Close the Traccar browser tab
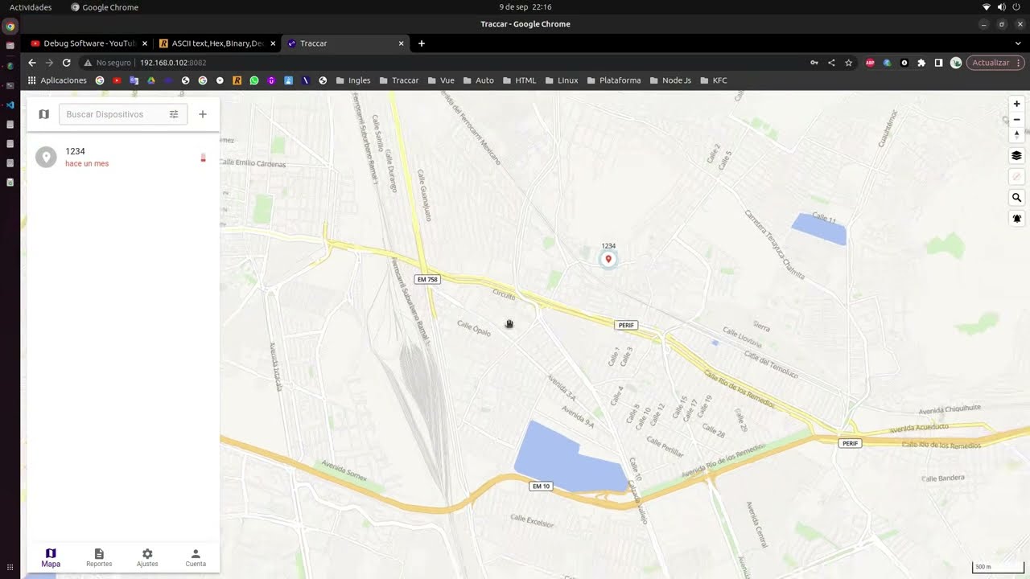The height and width of the screenshot is (579, 1030). tap(402, 43)
